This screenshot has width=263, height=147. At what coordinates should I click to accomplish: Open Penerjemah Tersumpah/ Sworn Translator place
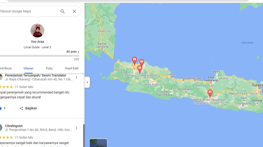click(x=36, y=75)
